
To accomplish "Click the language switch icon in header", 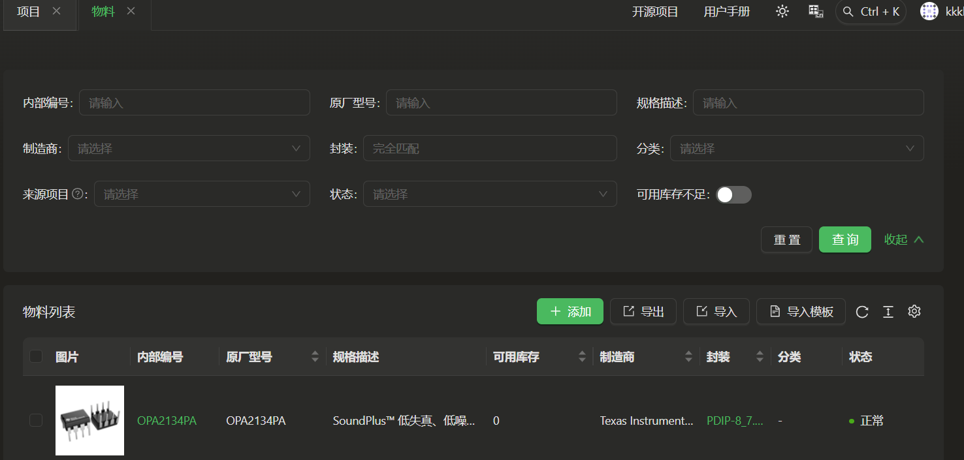I will (816, 12).
